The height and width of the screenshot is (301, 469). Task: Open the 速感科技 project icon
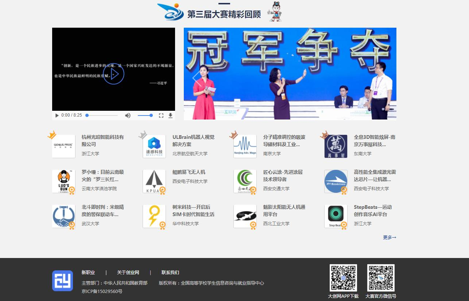click(x=154, y=146)
